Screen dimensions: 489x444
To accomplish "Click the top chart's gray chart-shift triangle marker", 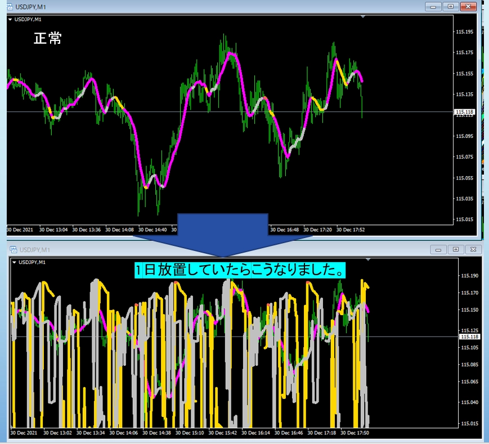I will [x=363, y=17].
